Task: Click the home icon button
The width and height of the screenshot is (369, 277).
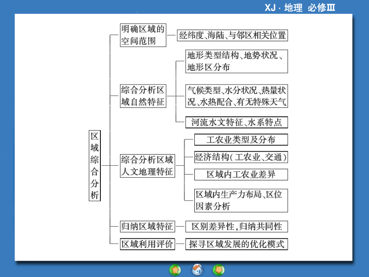Action: click(x=197, y=270)
